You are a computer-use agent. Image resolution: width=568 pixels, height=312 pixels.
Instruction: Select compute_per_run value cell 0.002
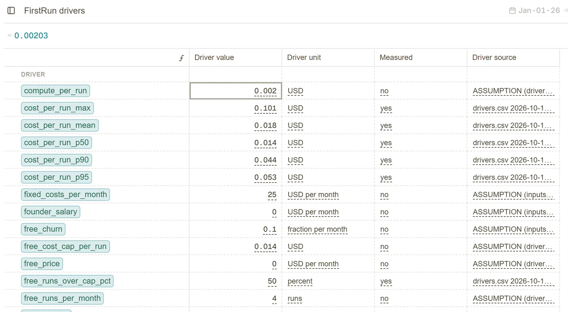(x=236, y=91)
